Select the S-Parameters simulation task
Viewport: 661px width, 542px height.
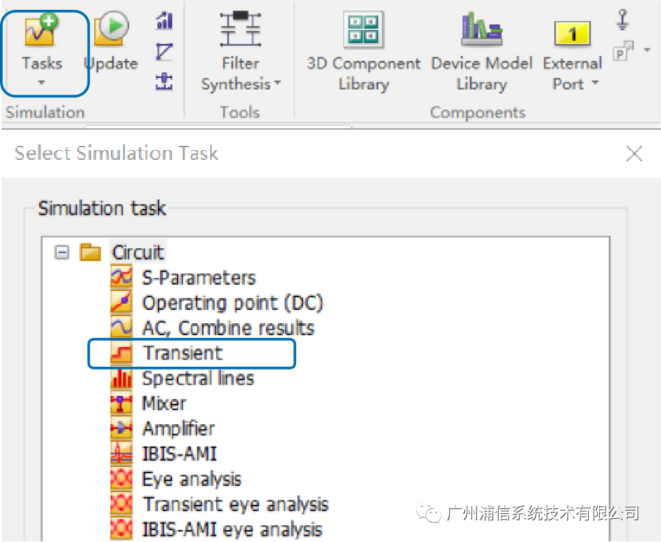click(x=199, y=278)
